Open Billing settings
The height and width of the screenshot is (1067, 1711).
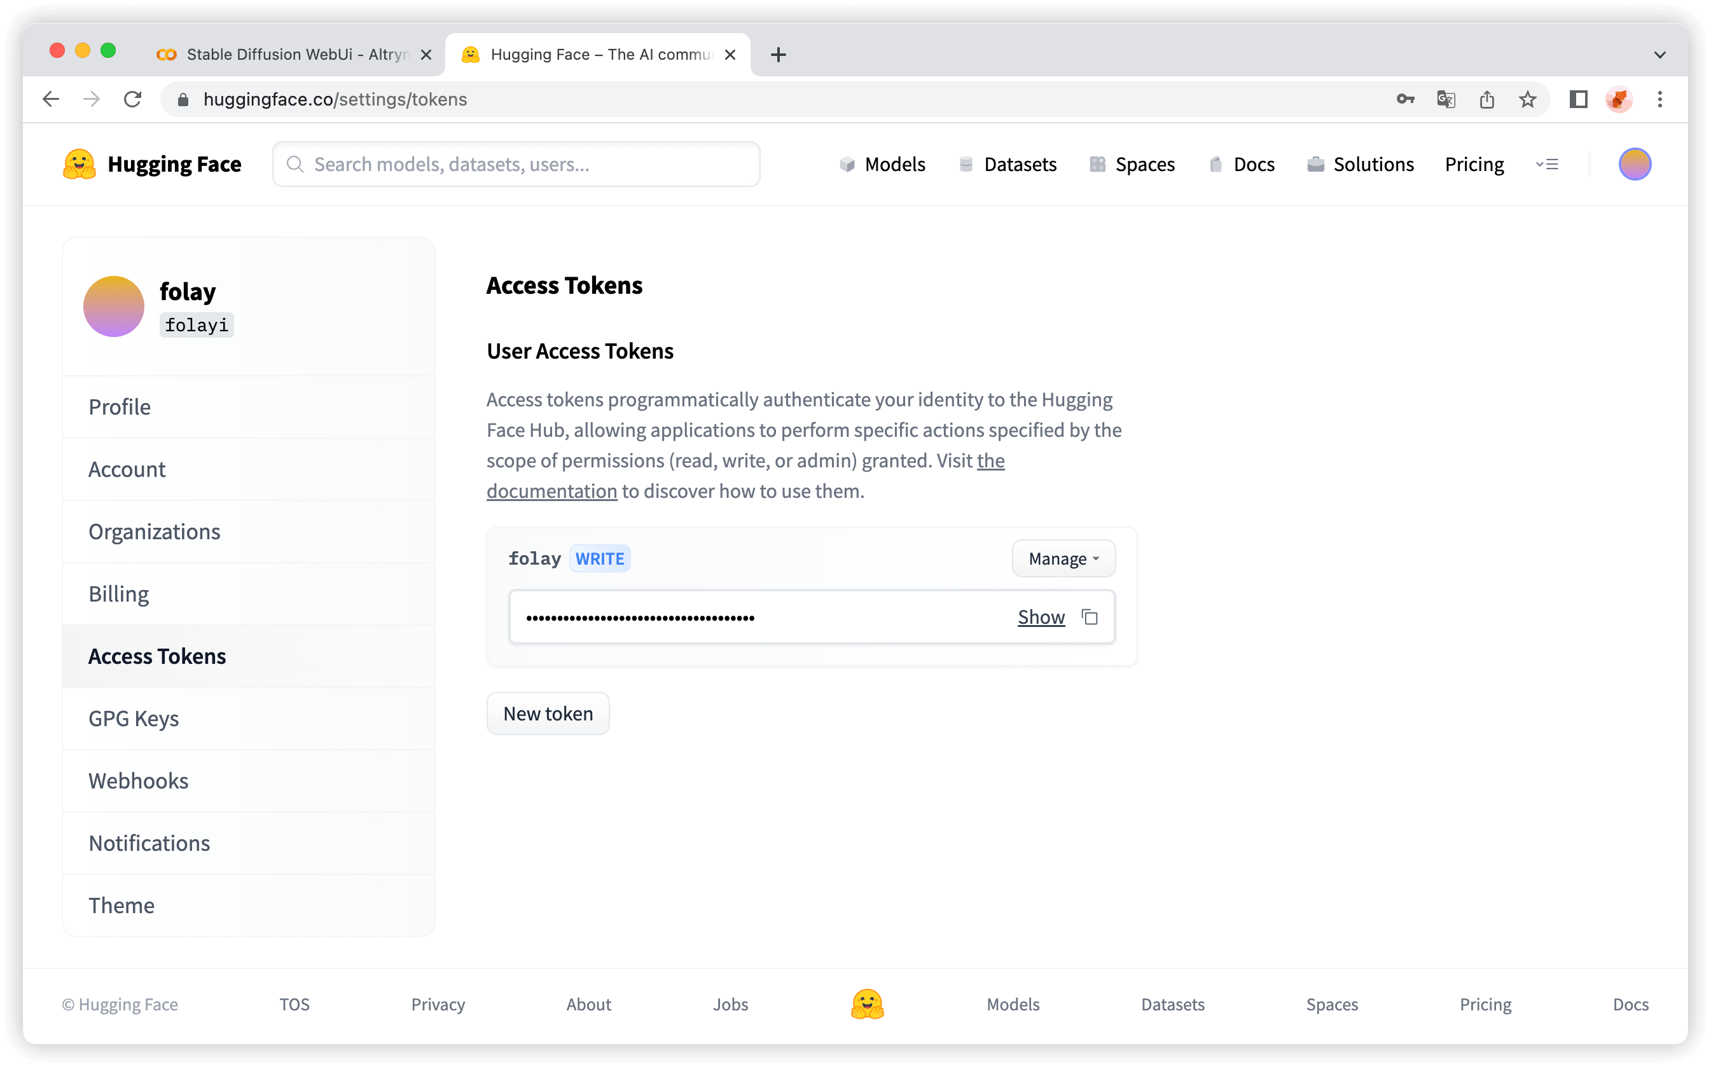coord(249,593)
